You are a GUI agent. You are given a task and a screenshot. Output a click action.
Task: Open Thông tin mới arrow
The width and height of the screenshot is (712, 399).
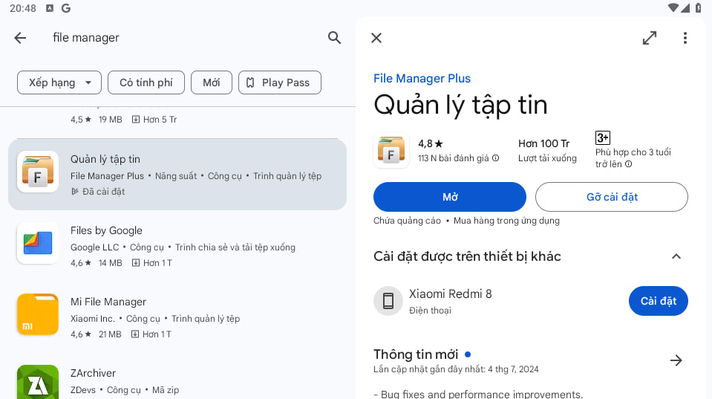tap(676, 360)
